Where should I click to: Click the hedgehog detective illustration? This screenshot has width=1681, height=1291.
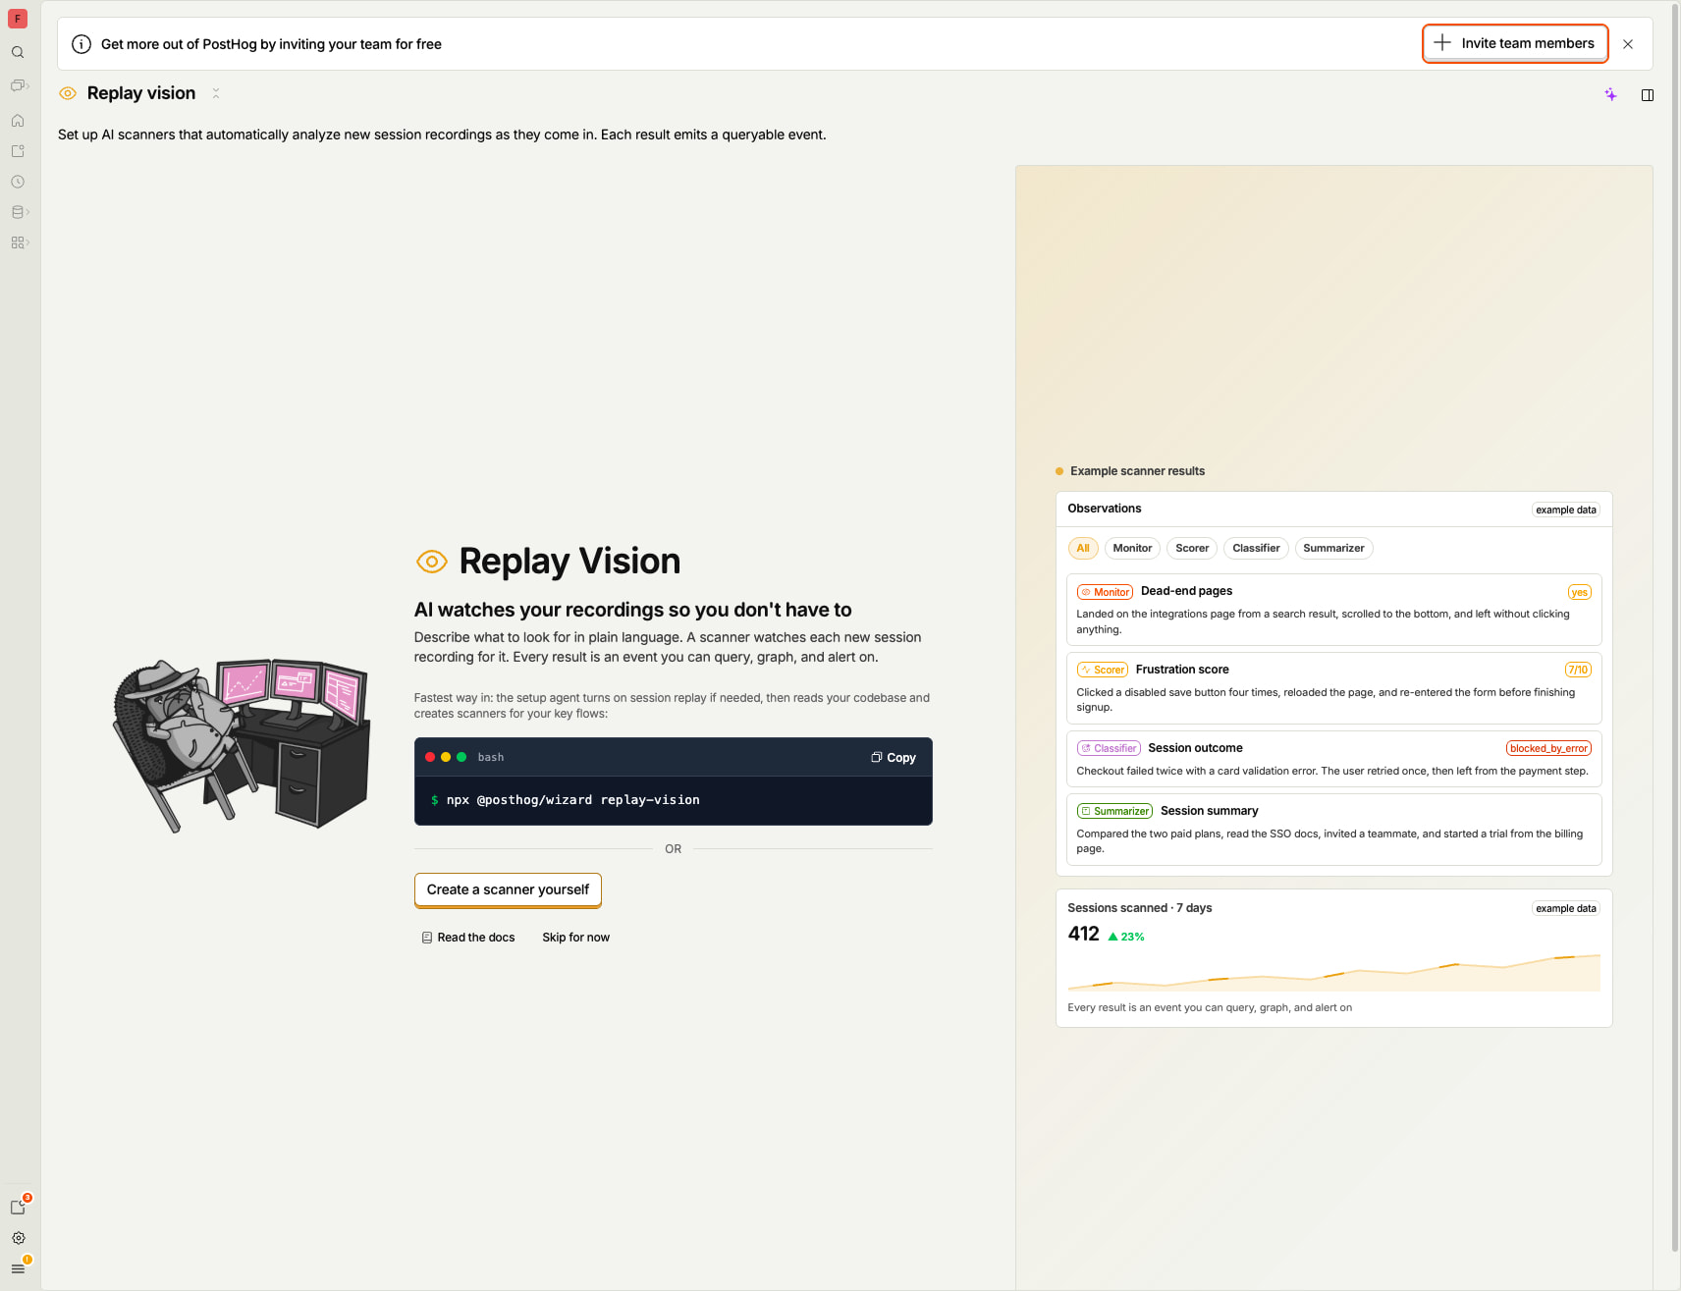(242, 745)
